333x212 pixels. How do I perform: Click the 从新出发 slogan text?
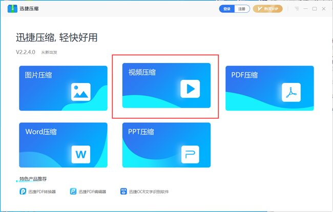point(49,52)
